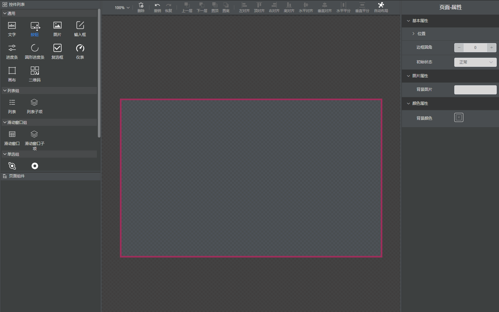The height and width of the screenshot is (312, 499).
Task: Select the 图片 image widget
Action: (x=57, y=29)
